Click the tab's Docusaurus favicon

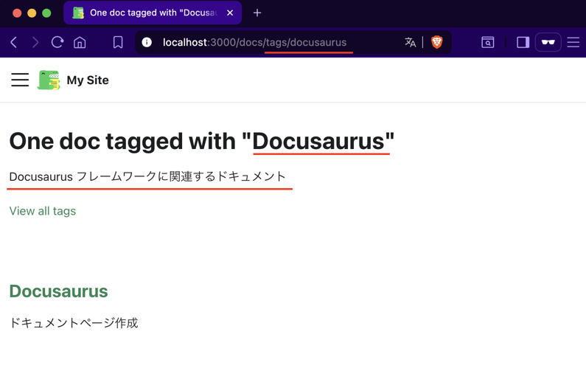point(78,13)
